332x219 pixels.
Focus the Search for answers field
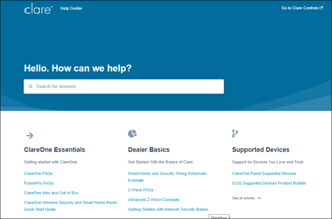pyautogui.click(x=124, y=87)
